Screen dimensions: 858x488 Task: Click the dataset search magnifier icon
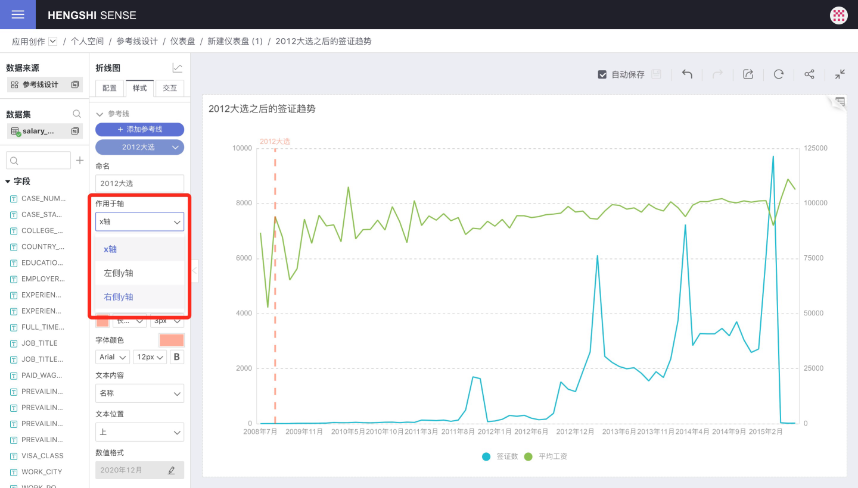pyautogui.click(x=76, y=114)
